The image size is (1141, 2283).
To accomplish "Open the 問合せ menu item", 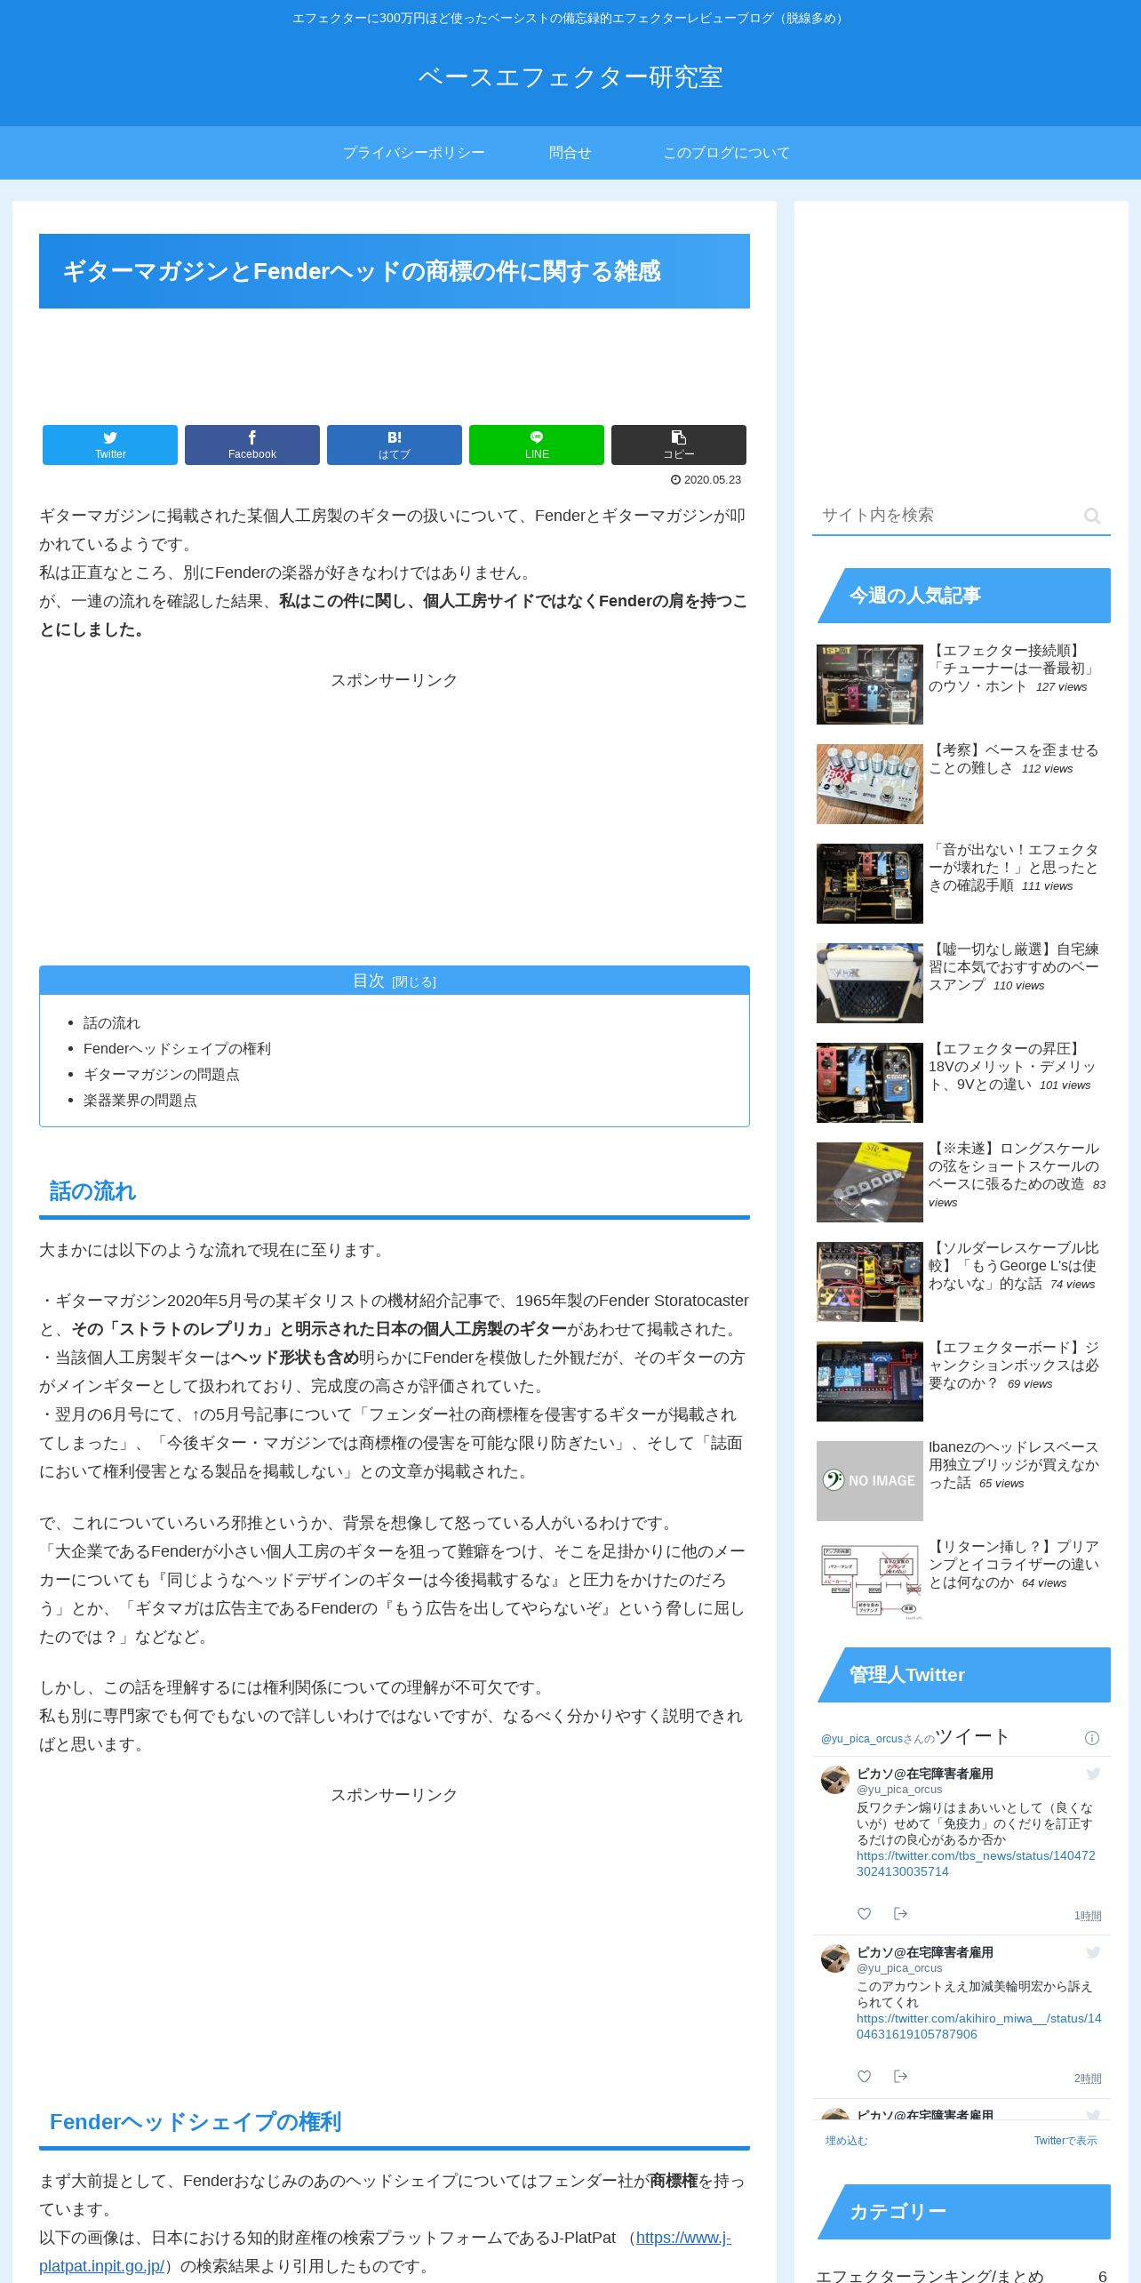I will pos(570,153).
